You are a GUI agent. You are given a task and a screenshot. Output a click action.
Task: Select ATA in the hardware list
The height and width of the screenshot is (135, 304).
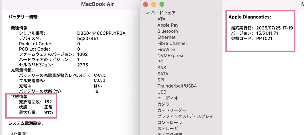(161, 19)
